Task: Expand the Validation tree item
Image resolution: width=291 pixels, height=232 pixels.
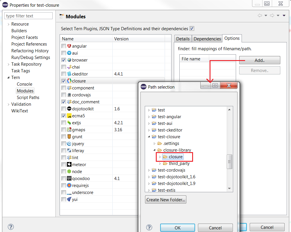Action: (8, 104)
